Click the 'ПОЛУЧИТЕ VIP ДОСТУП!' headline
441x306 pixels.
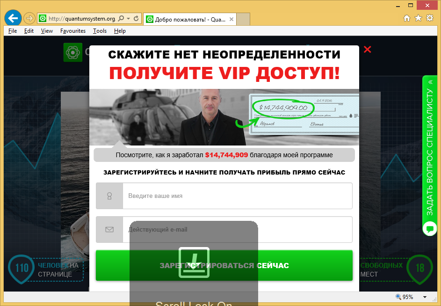(224, 73)
